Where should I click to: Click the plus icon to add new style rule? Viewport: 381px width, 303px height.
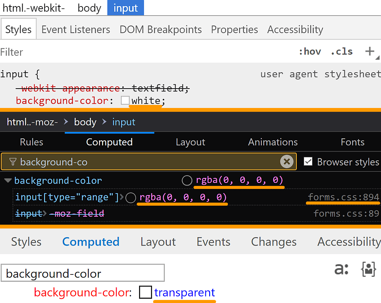370,51
